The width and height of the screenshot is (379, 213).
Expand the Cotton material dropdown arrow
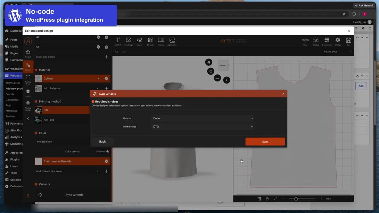98,78
